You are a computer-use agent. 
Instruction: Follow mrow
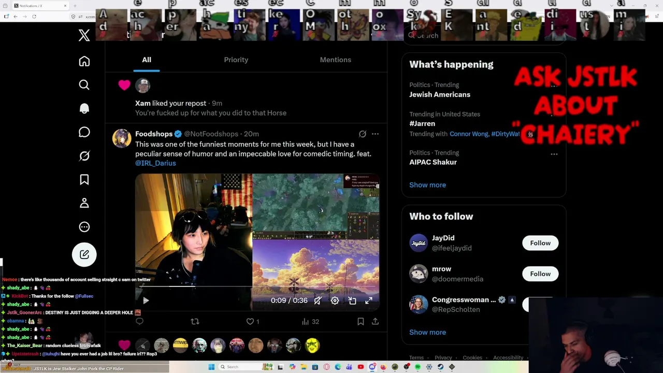540,274
